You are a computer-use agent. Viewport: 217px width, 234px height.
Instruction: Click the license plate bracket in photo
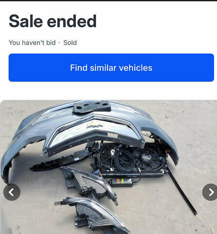(x=92, y=106)
